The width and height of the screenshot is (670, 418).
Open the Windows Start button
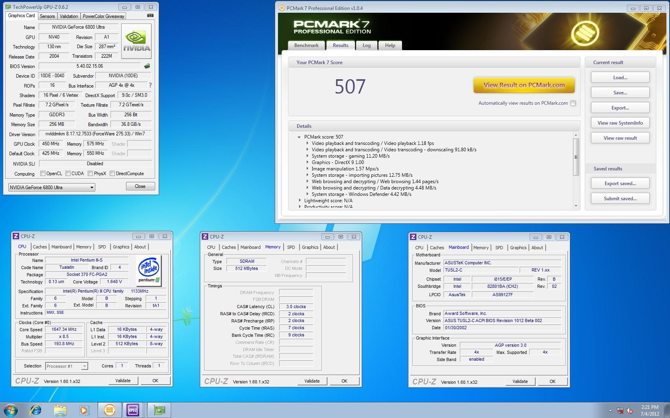11,410
